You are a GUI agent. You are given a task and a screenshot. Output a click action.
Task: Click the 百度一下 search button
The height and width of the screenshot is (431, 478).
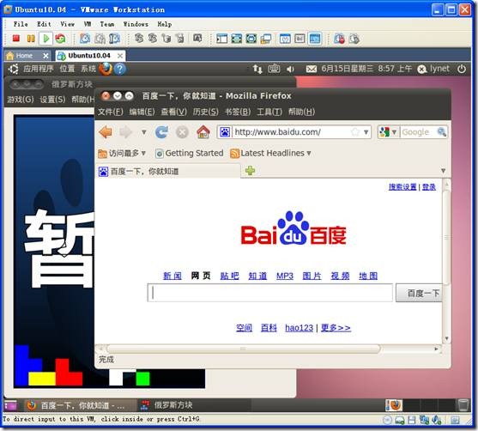[419, 293]
